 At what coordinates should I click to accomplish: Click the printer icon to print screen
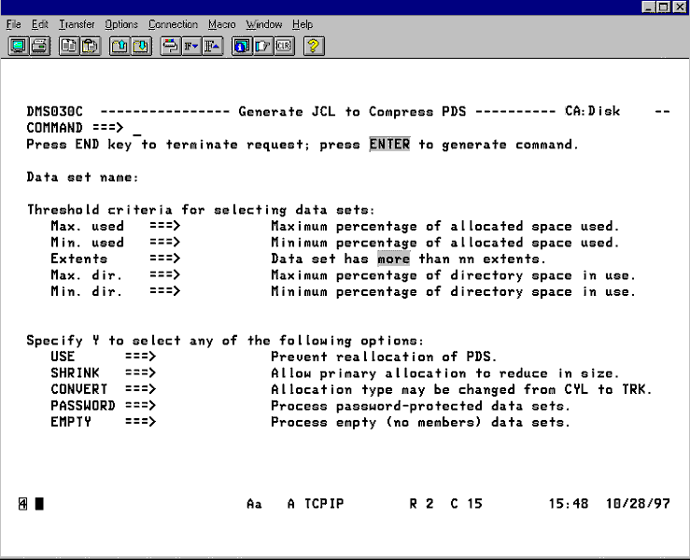tap(39, 46)
